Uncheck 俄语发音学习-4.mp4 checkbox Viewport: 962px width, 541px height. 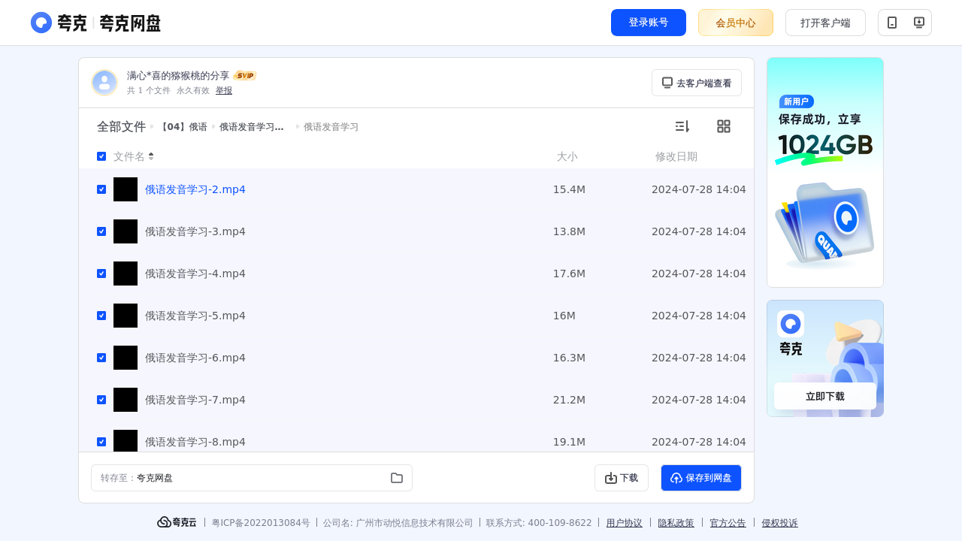pos(101,274)
